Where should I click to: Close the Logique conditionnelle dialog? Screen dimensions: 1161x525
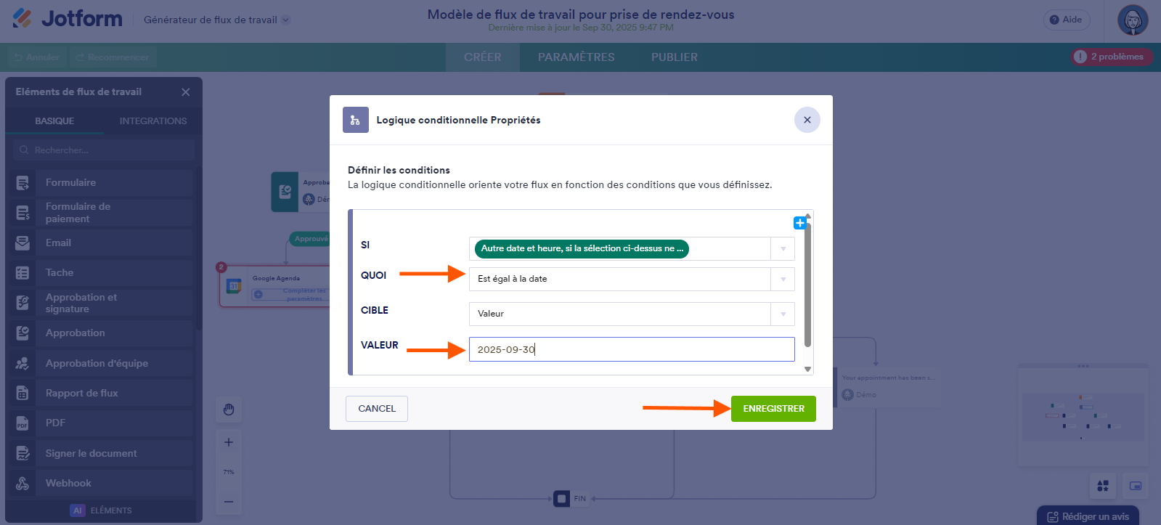point(807,120)
